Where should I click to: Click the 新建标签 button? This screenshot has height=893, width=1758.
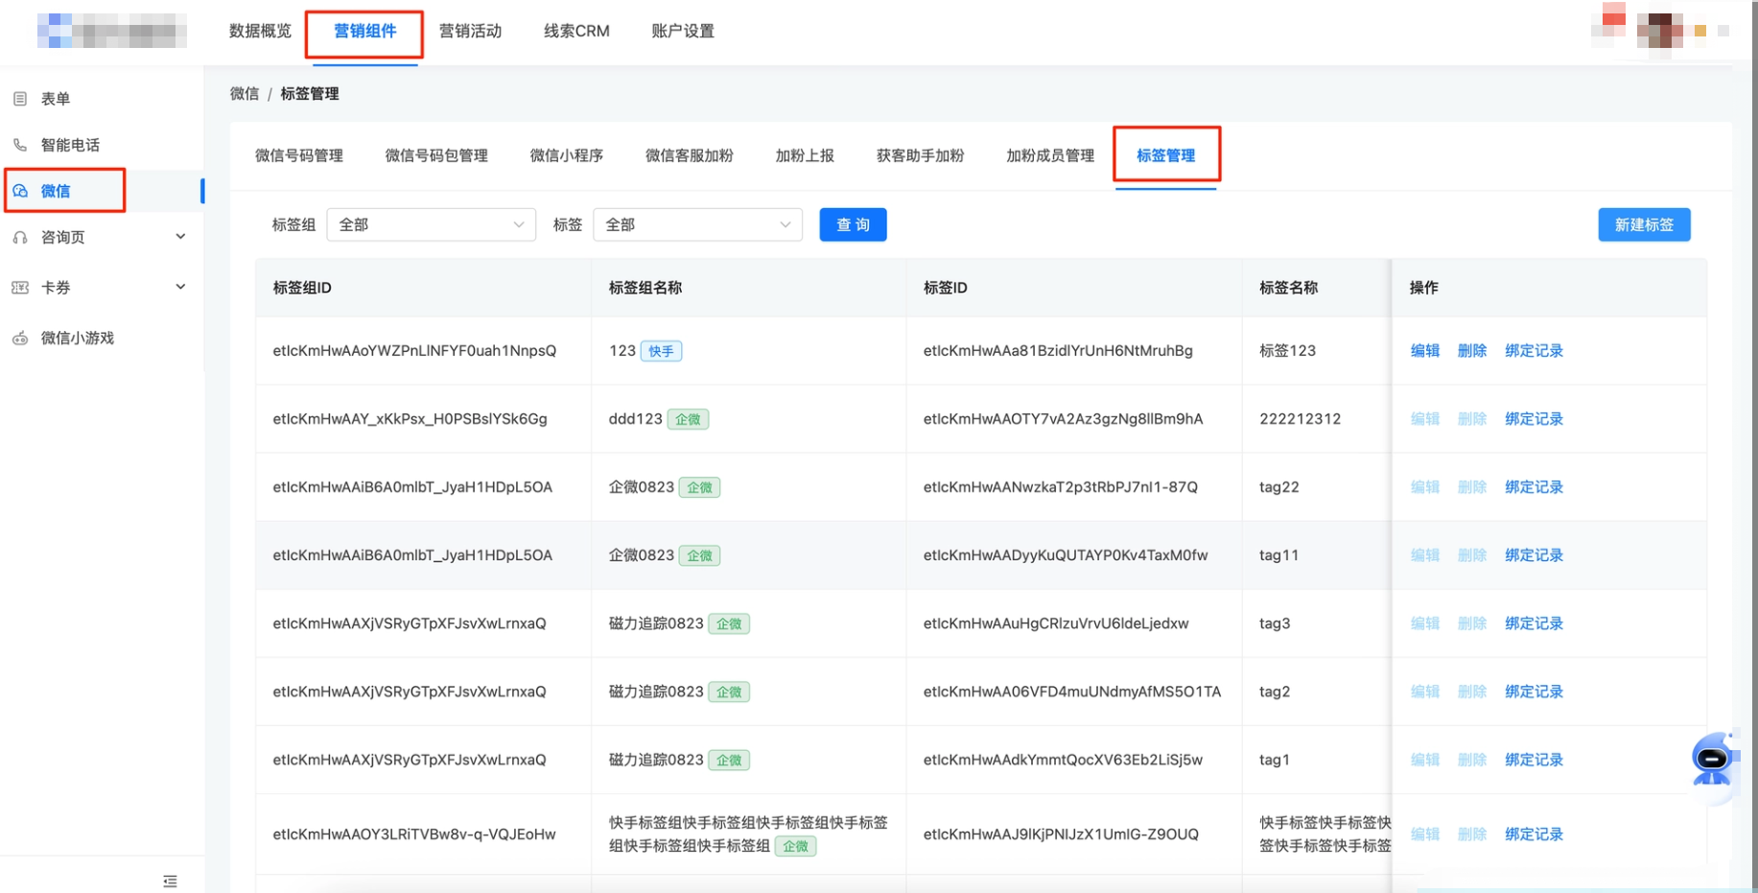pyautogui.click(x=1644, y=224)
